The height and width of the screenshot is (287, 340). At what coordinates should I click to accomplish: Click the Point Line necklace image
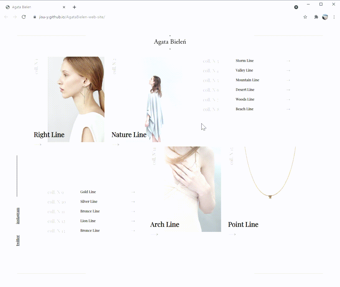click(x=270, y=175)
